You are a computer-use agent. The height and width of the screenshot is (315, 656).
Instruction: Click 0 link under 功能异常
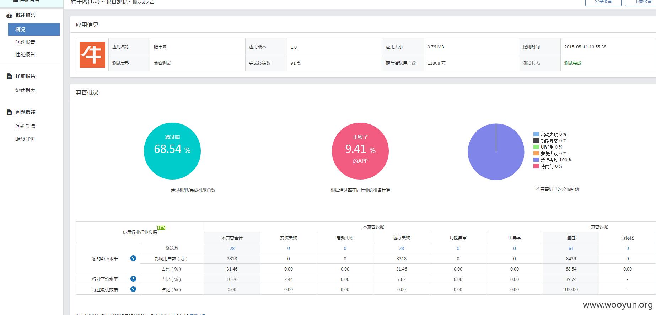[458, 248]
